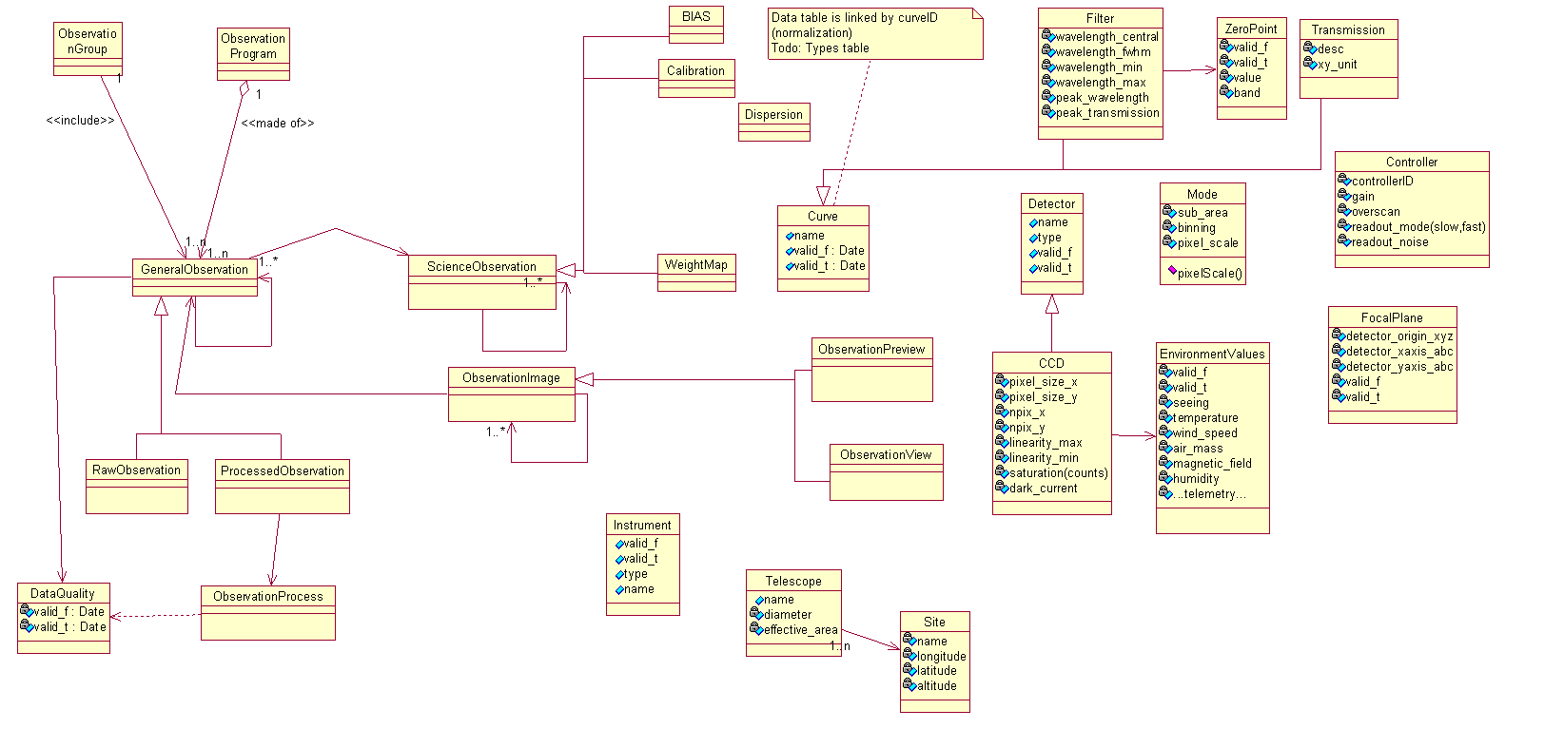Viewport: 1564px width, 748px height.
Task: Click the icon next to band in ZeroPoint
Action: click(x=1226, y=92)
